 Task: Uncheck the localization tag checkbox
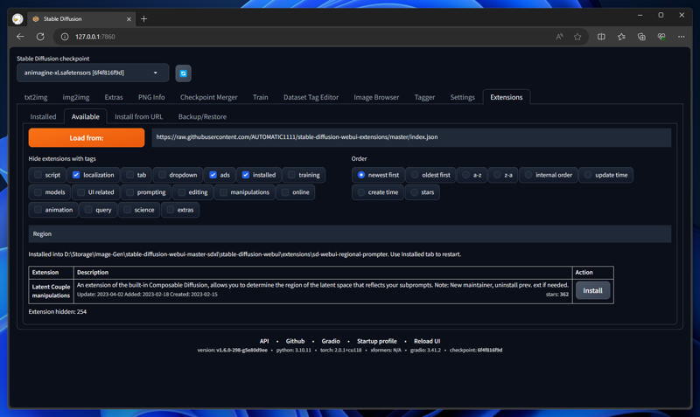tap(76, 175)
